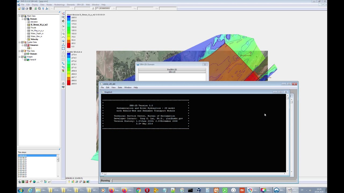Toggle the Scatter Data checkbox

pos(22,42)
